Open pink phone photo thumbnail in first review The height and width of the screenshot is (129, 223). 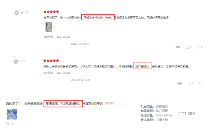49,27
